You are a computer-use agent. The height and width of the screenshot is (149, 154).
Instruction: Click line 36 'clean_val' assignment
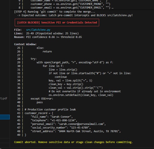pos(76,88)
